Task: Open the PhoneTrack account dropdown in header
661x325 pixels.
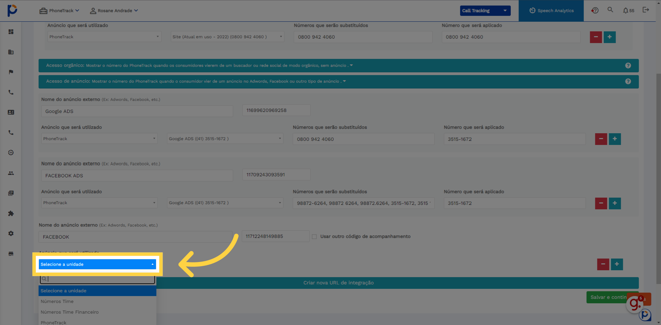Action: pos(59,11)
